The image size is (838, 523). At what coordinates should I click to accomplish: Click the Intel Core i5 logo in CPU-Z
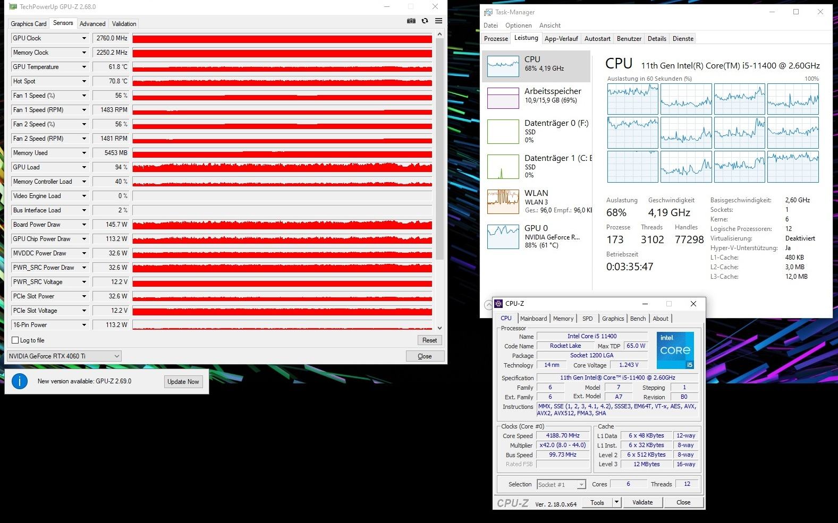(x=675, y=350)
